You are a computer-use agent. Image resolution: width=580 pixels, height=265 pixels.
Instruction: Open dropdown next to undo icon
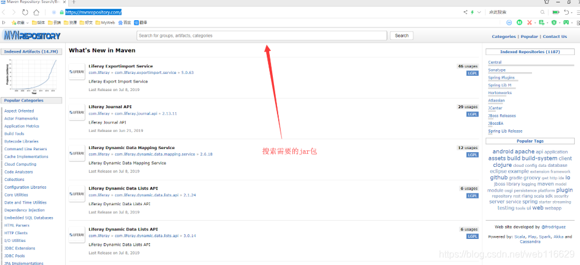572,13
